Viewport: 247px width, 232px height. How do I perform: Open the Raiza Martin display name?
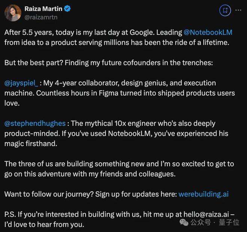[x=43, y=9]
